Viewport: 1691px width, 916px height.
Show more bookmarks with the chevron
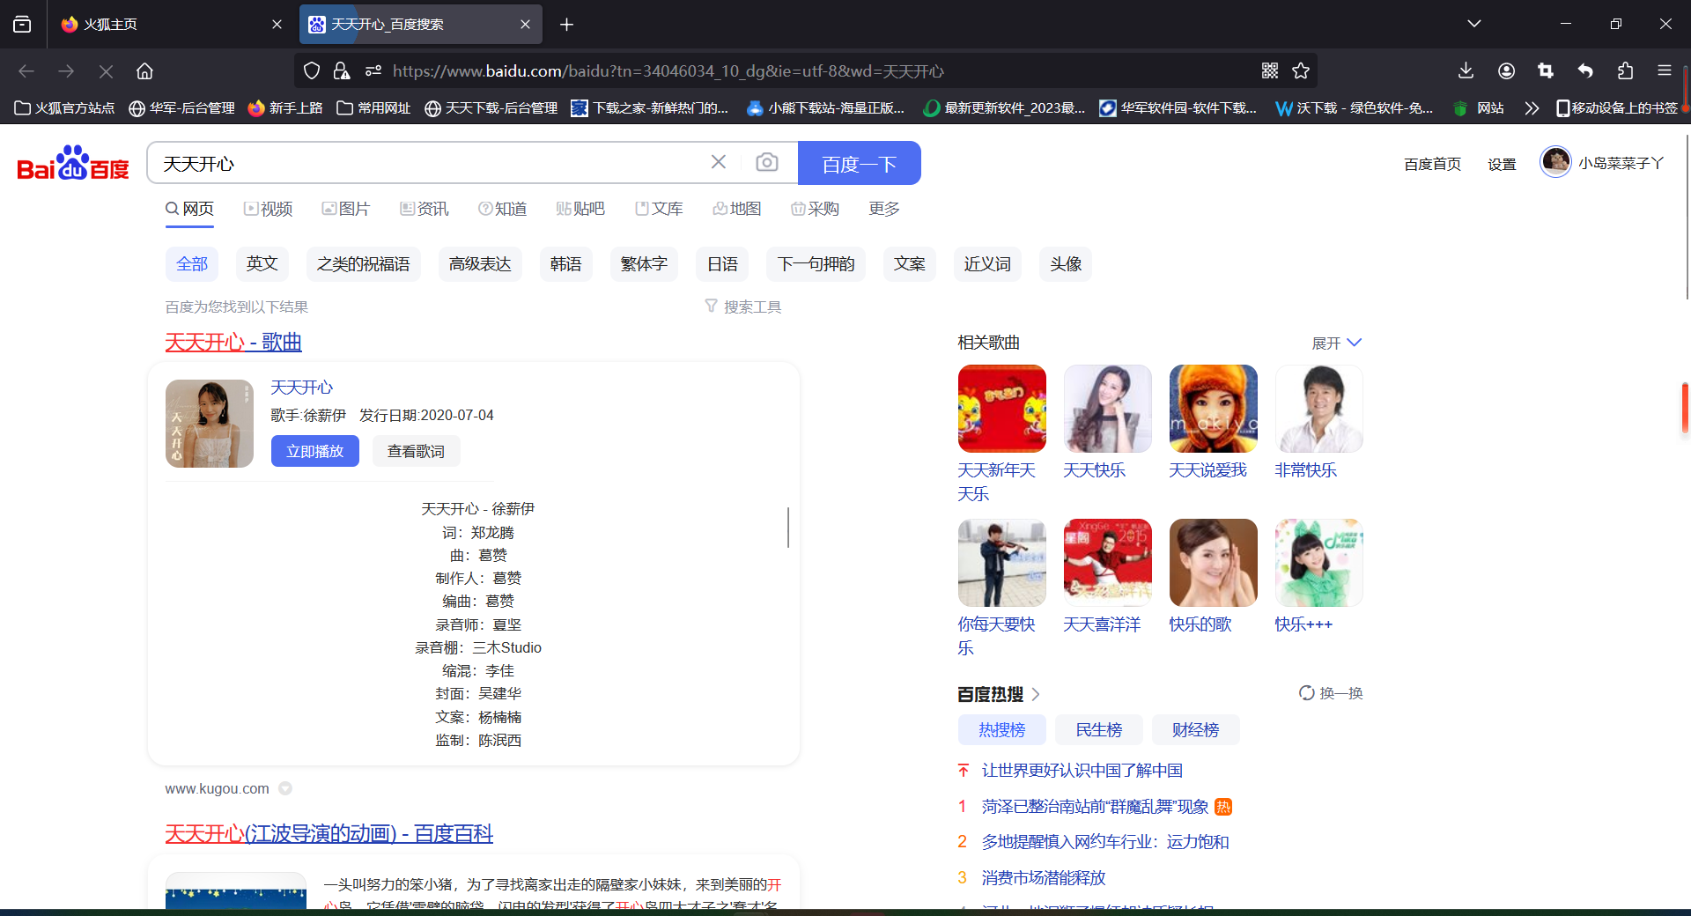pos(1532,107)
